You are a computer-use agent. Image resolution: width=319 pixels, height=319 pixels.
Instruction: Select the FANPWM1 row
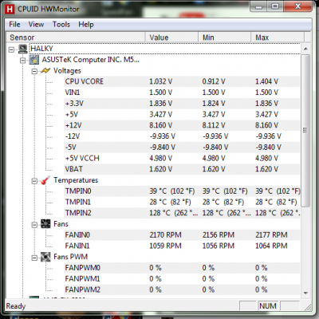coord(182,278)
